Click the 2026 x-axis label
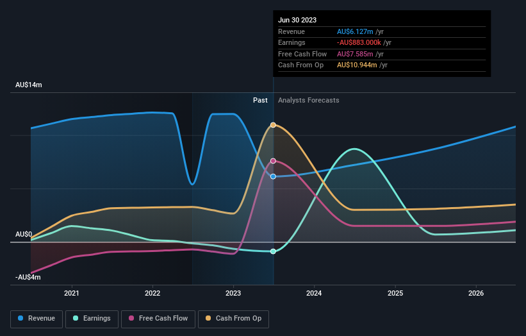This screenshot has width=526, height=336. 476,293
